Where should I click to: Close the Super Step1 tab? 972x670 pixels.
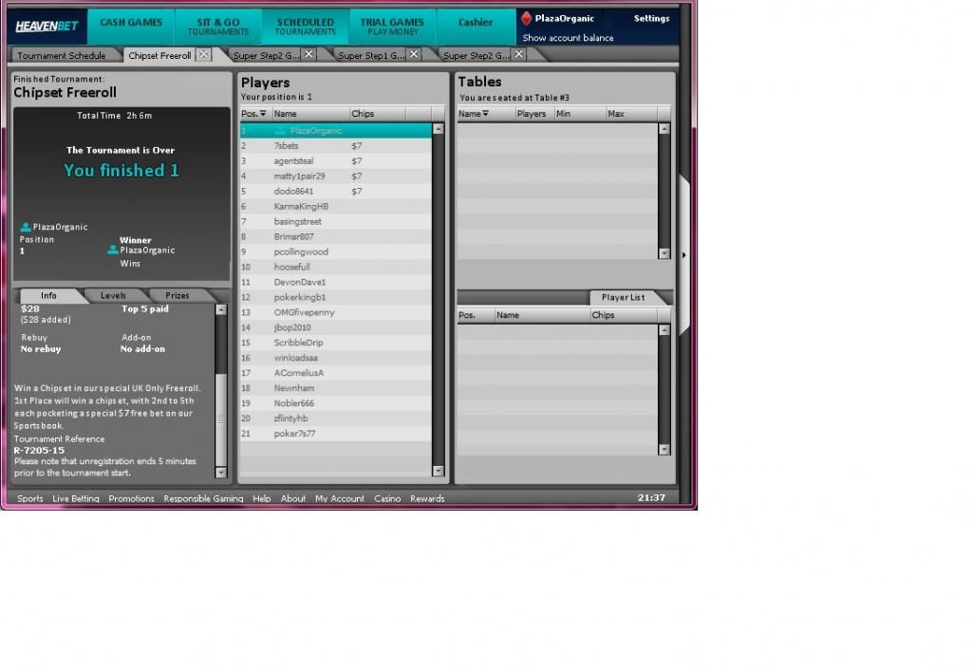point(414,55)
